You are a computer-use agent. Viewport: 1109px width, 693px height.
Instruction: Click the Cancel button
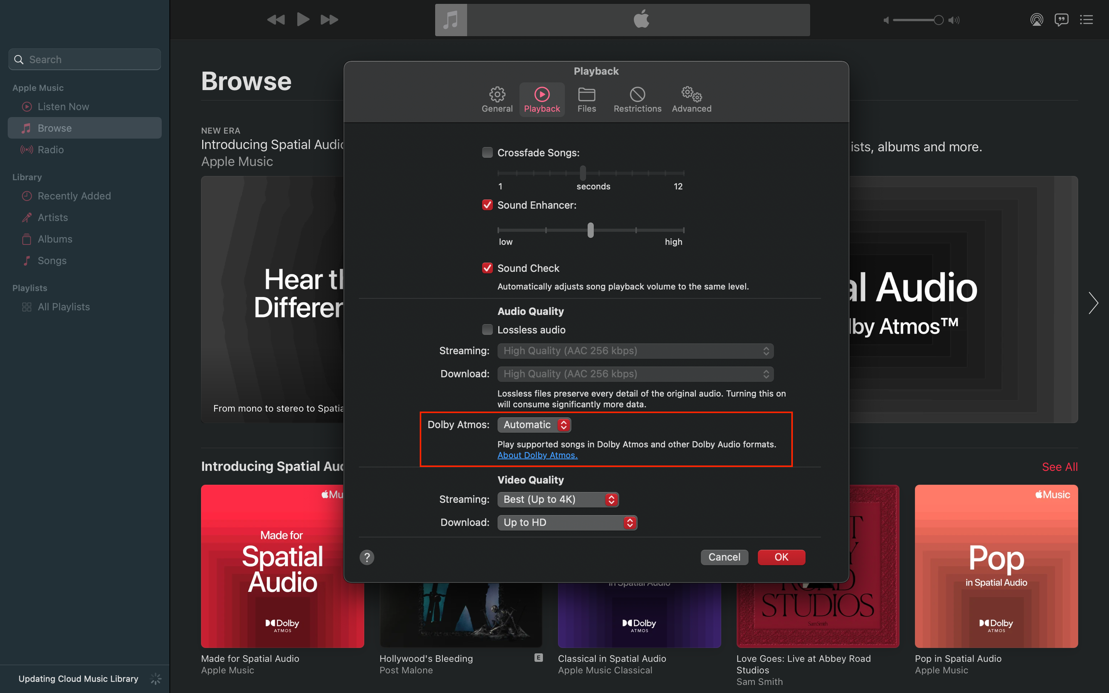[724, 556]
